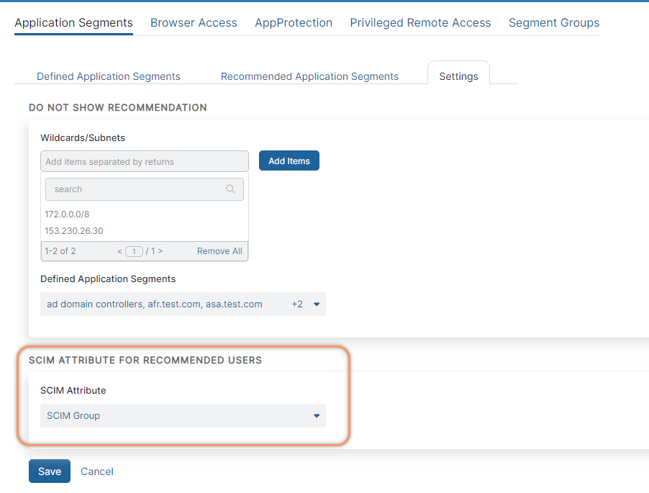Screen dimensions: 649x493
Task: Go to the Segment Groups tab
Action: tap(553, 23)
